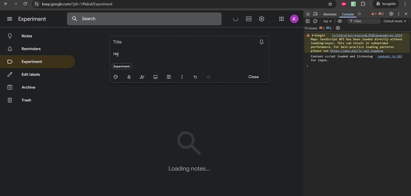
Task: Switch to the Elements tab in DevTools
Action: [x=330, y=14]
